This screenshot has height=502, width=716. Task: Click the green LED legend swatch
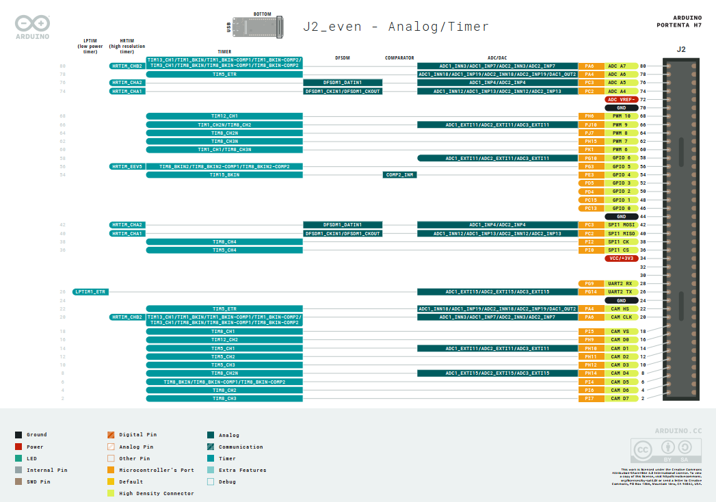[x=18, y=458]
